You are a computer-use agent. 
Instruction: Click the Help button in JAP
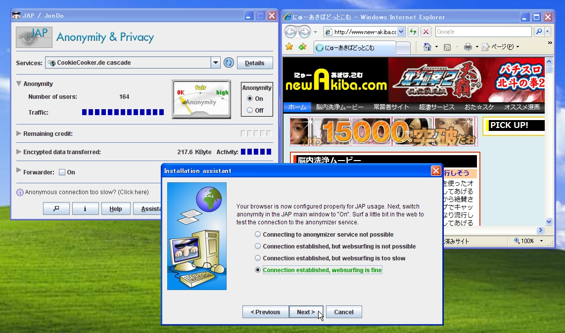(116, 208)
